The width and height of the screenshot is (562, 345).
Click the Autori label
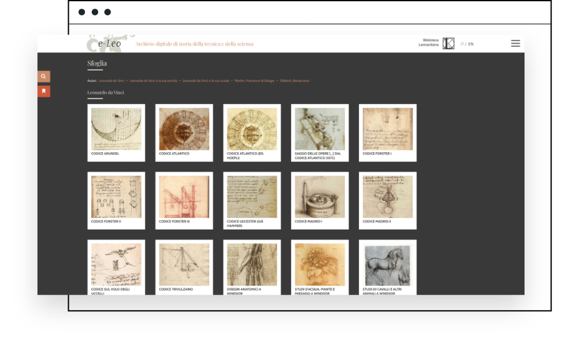(92, 80)
